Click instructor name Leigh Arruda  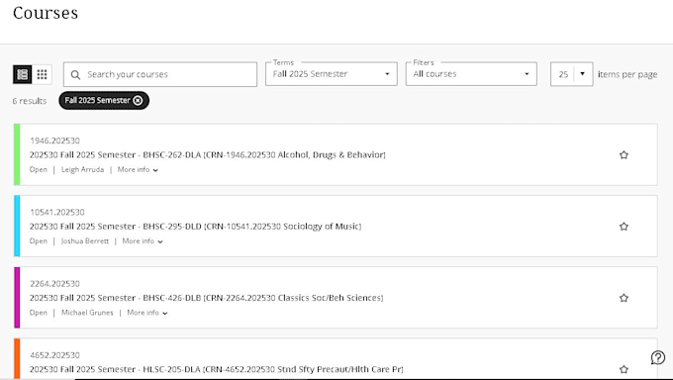click(x=82, y=169)
